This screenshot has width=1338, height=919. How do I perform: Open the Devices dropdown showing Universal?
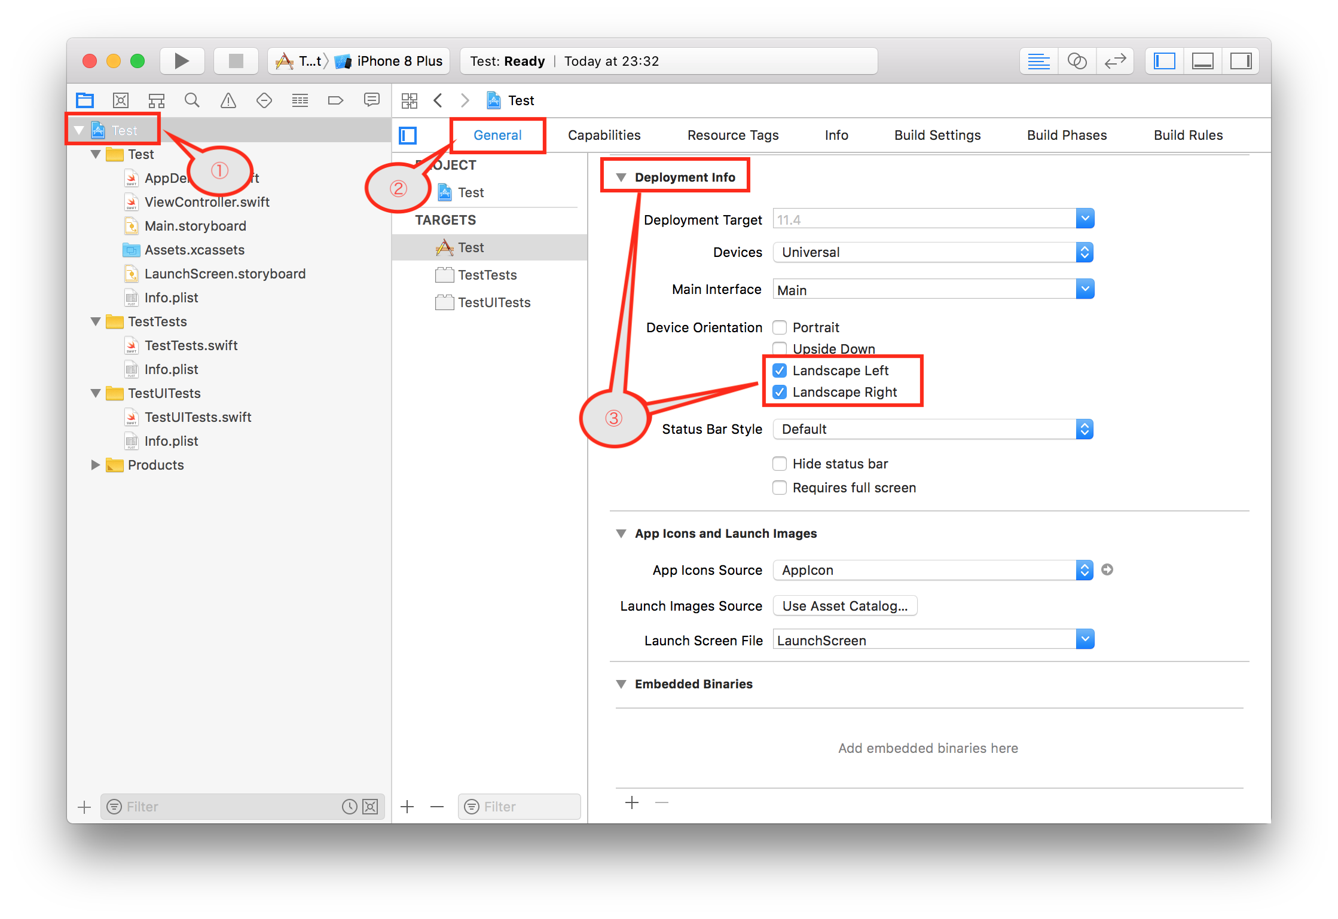[1085, 252]
